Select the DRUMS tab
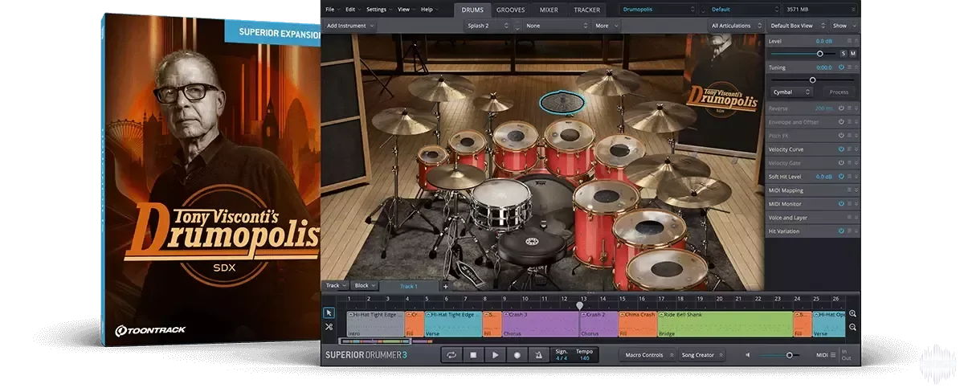This screenshot has width=964, height=392. (x=472, y=10)
